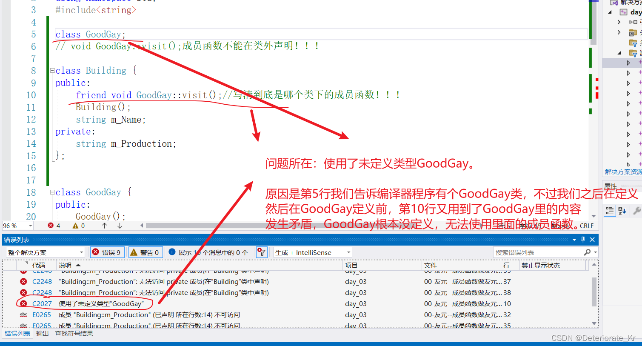Click the error count indicator showing 4
Viewport: 642px width, 346px height.
(x=54, y=226)
